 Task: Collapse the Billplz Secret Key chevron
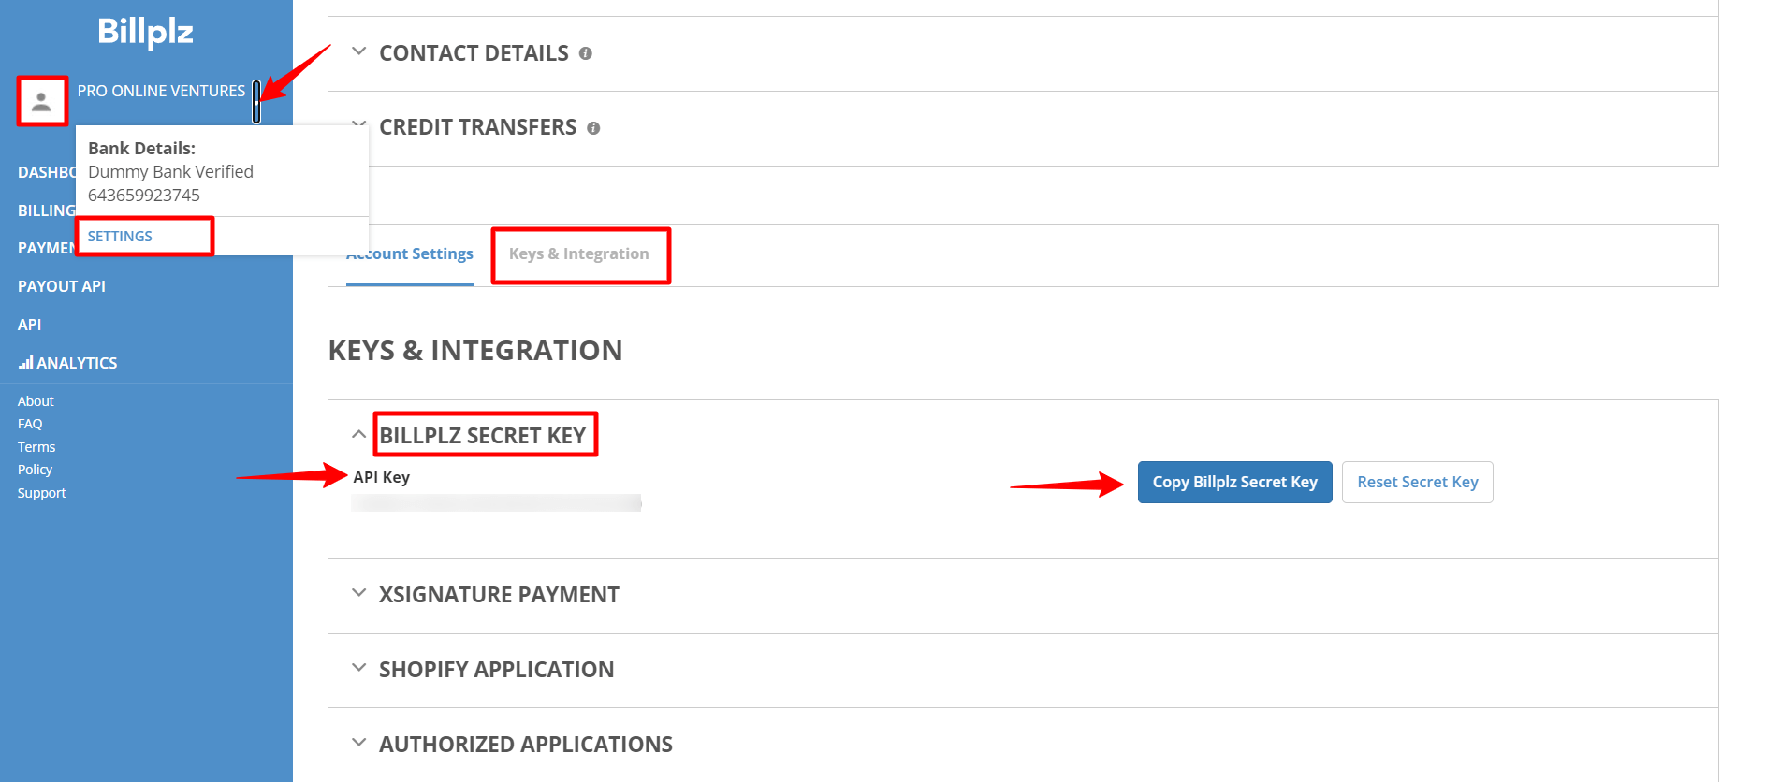click(x=358, y=434)
